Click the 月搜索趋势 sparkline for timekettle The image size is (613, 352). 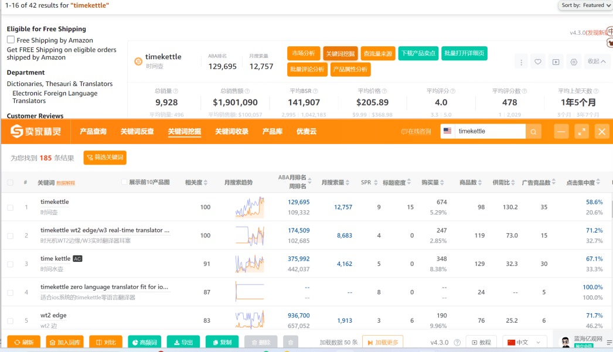(250, 207)
